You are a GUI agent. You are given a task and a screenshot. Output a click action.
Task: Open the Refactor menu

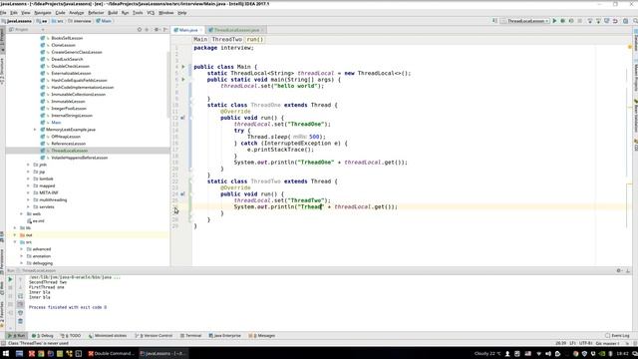tap(96, 13)
